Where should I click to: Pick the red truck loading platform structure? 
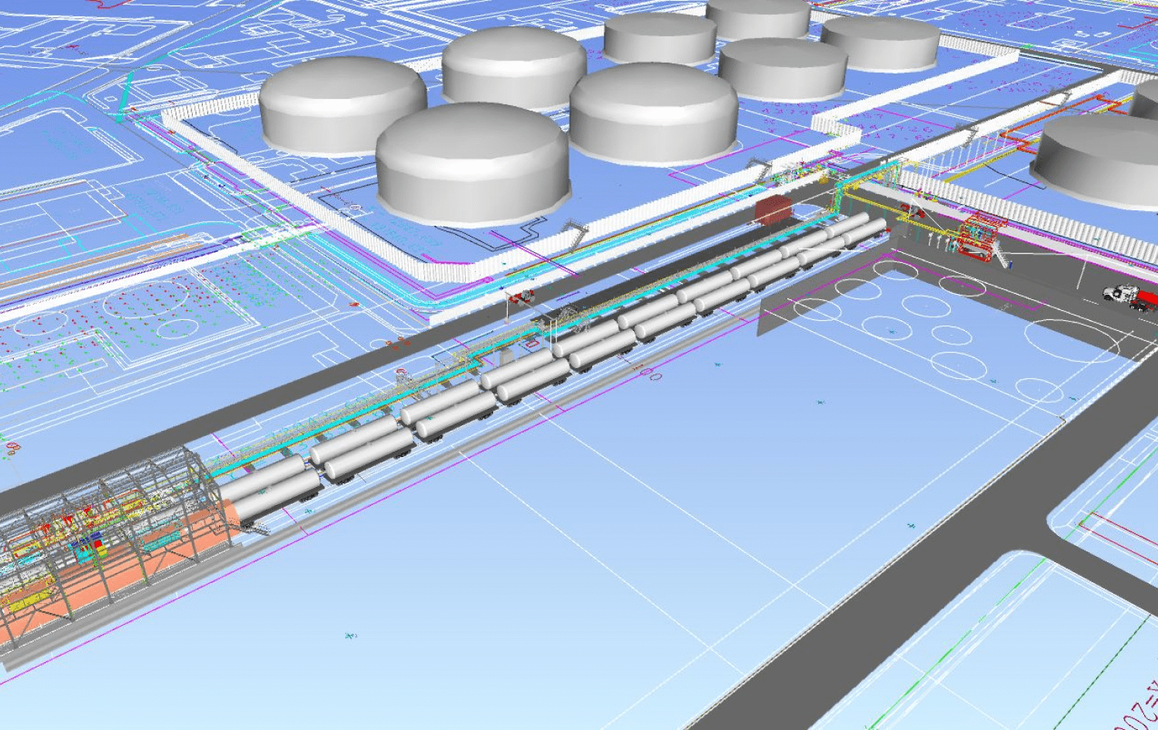[978, 234]
